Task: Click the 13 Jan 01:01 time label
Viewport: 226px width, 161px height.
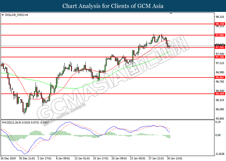Action: pyautogui.click(x=82, y=158)
